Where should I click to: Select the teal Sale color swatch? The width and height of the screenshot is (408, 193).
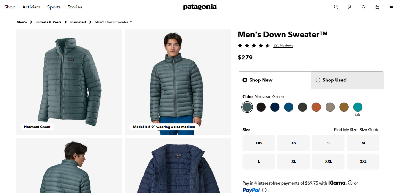point(358,107)
